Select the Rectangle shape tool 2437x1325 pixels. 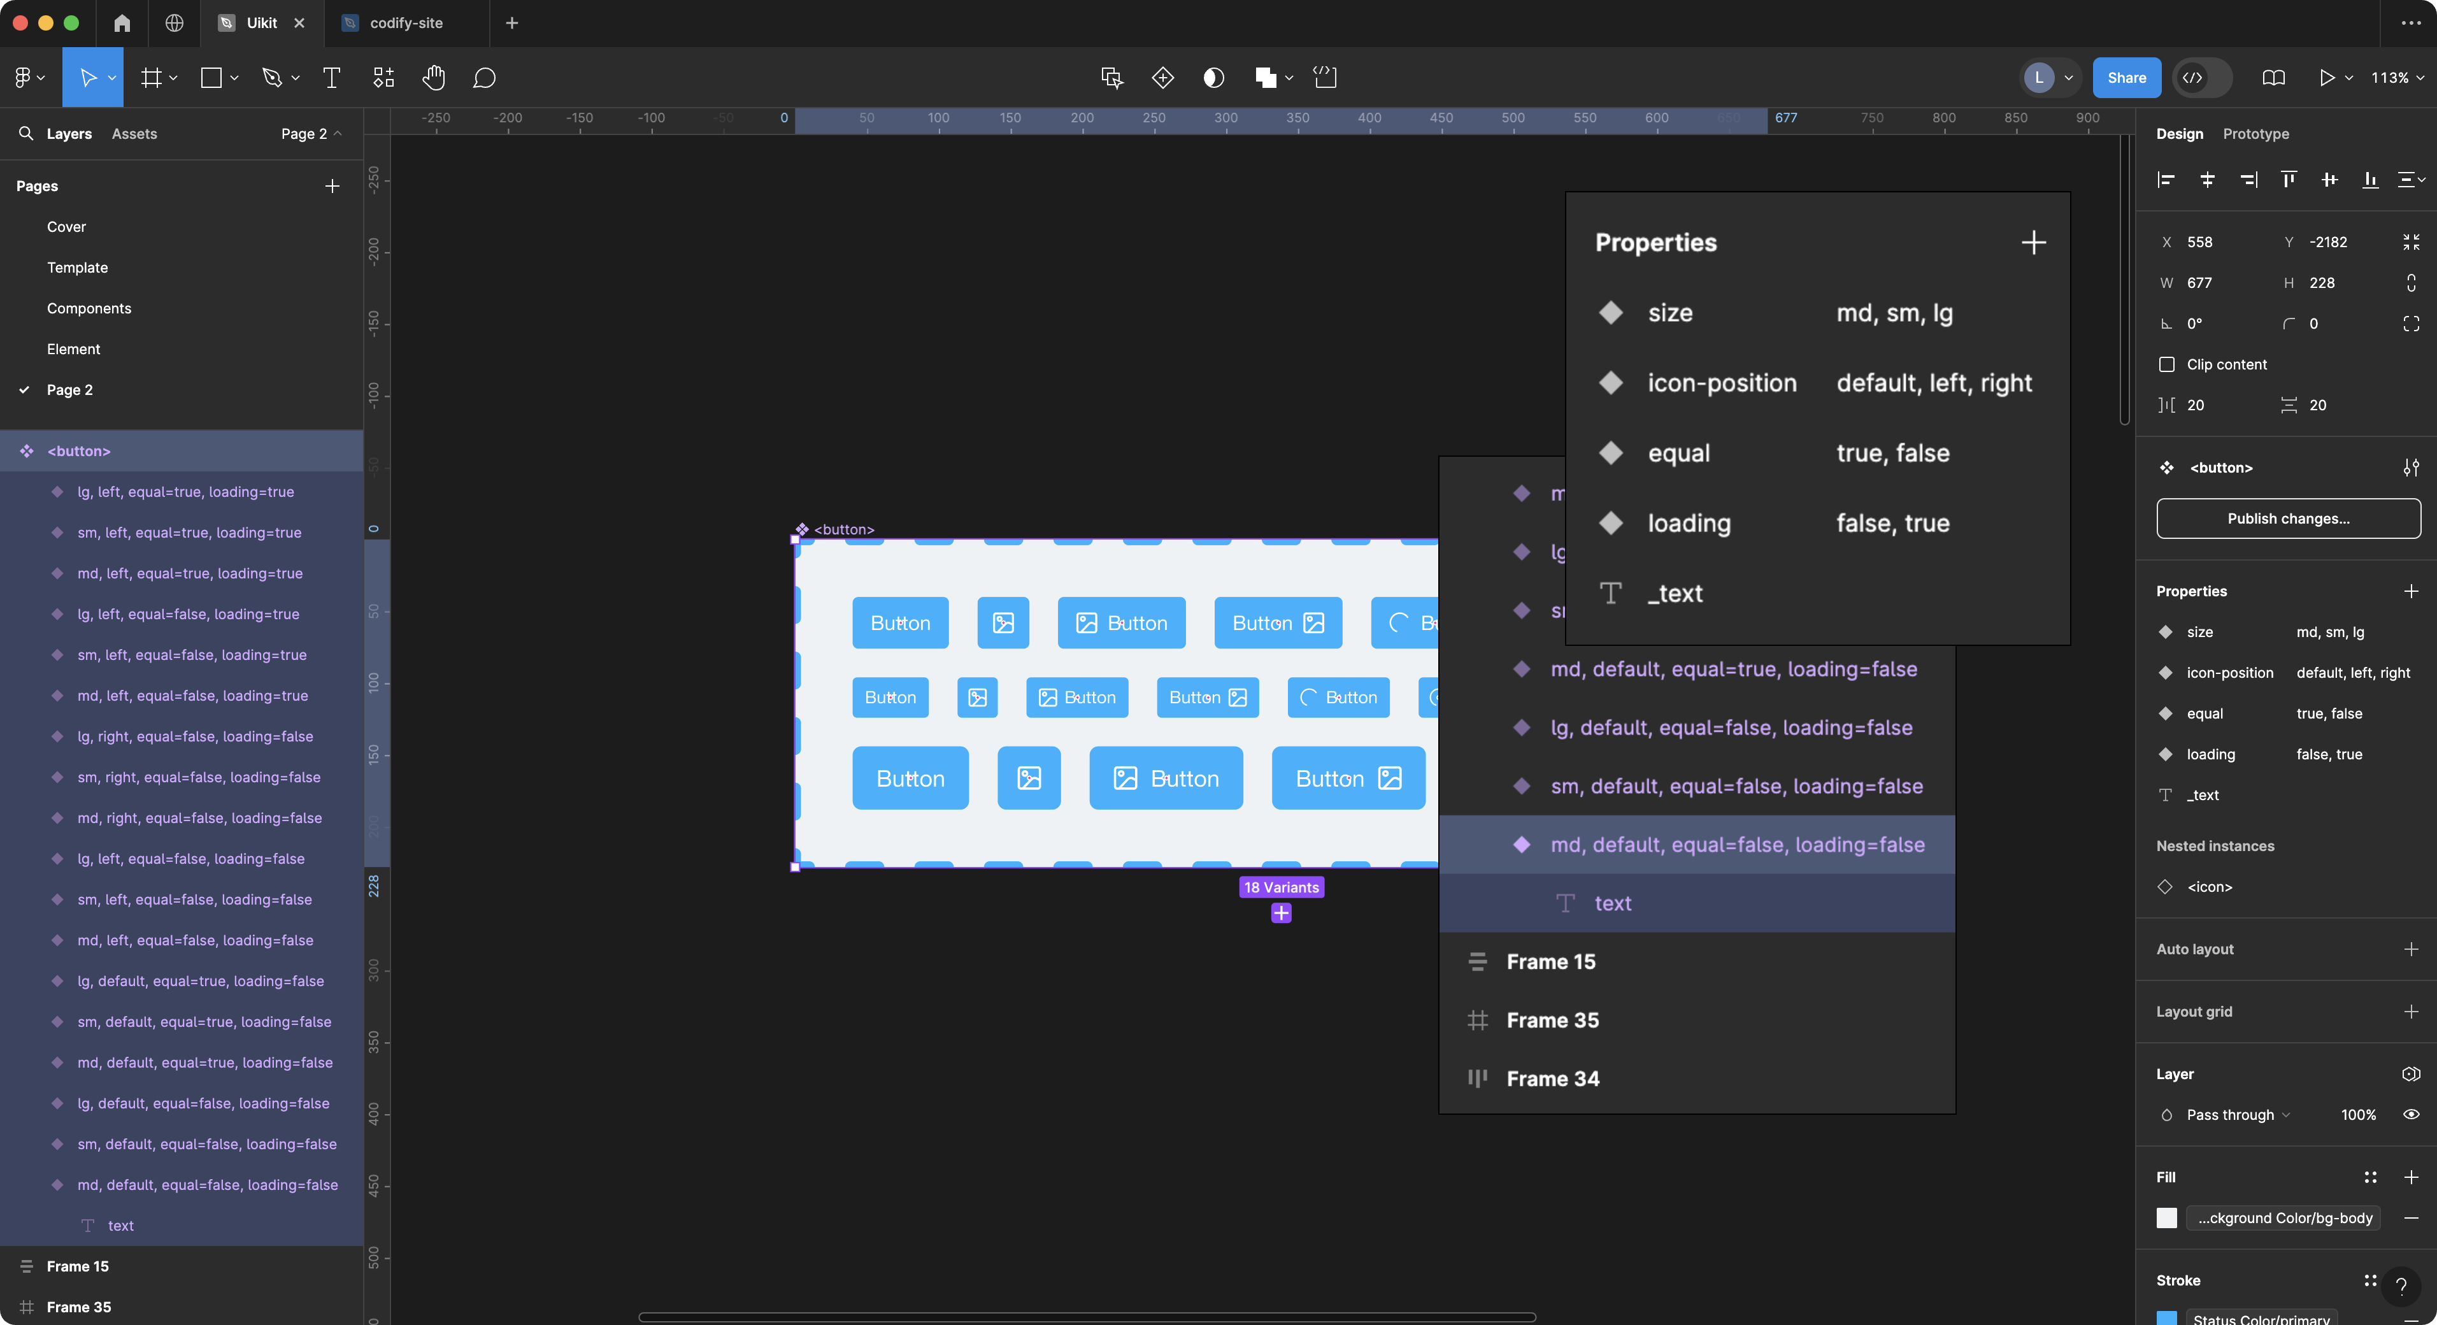pos(211,78)
